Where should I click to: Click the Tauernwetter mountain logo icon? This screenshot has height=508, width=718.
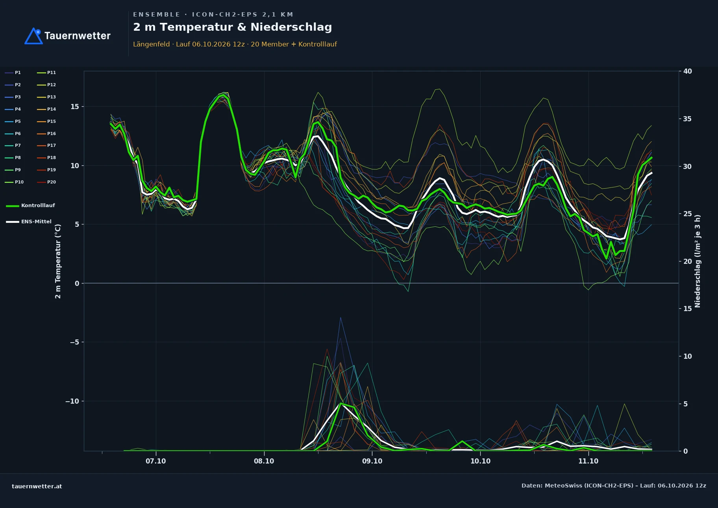[33, 36]
